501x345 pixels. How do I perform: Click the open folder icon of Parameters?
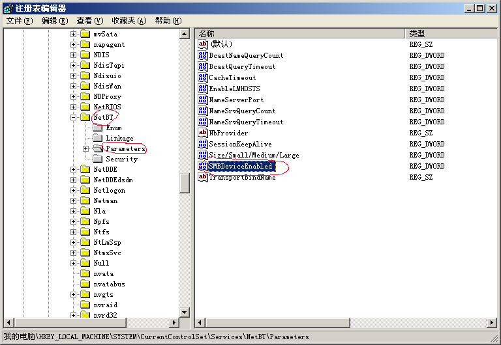[x=97, y=148]
